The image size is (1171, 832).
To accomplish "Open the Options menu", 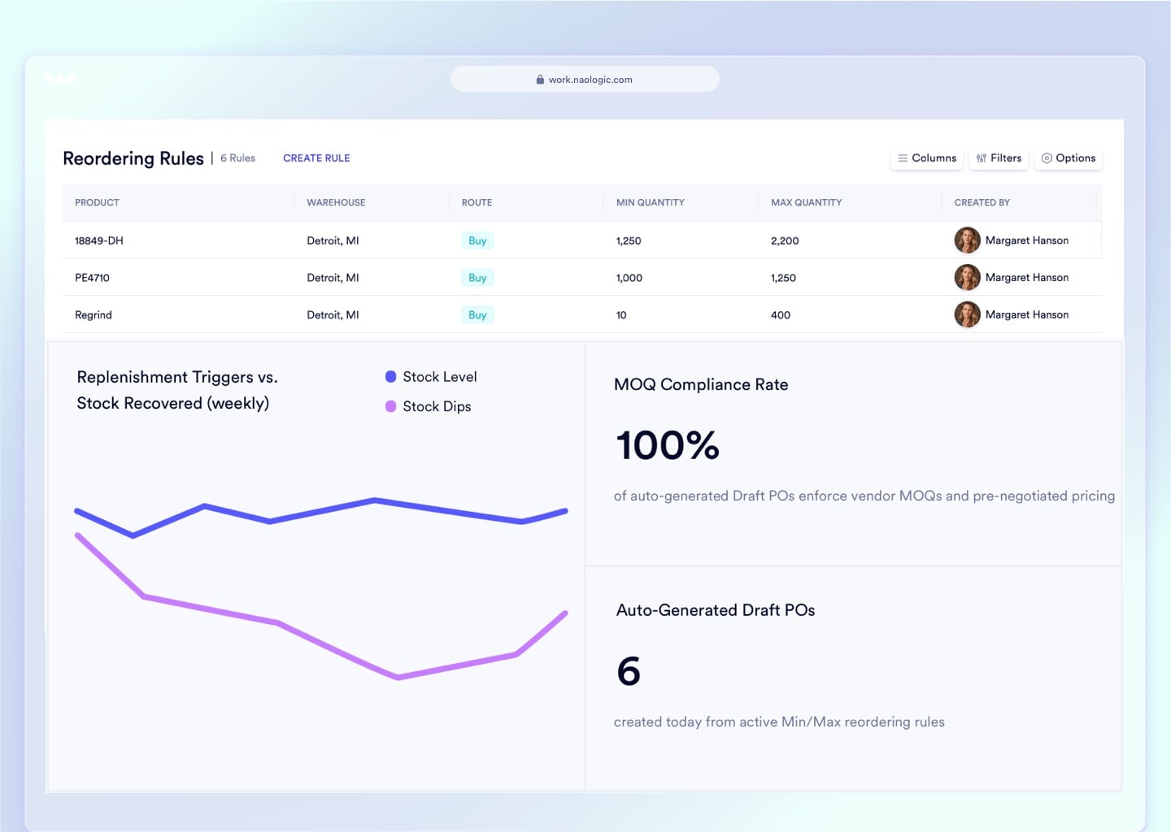I will pos(1068,158).
